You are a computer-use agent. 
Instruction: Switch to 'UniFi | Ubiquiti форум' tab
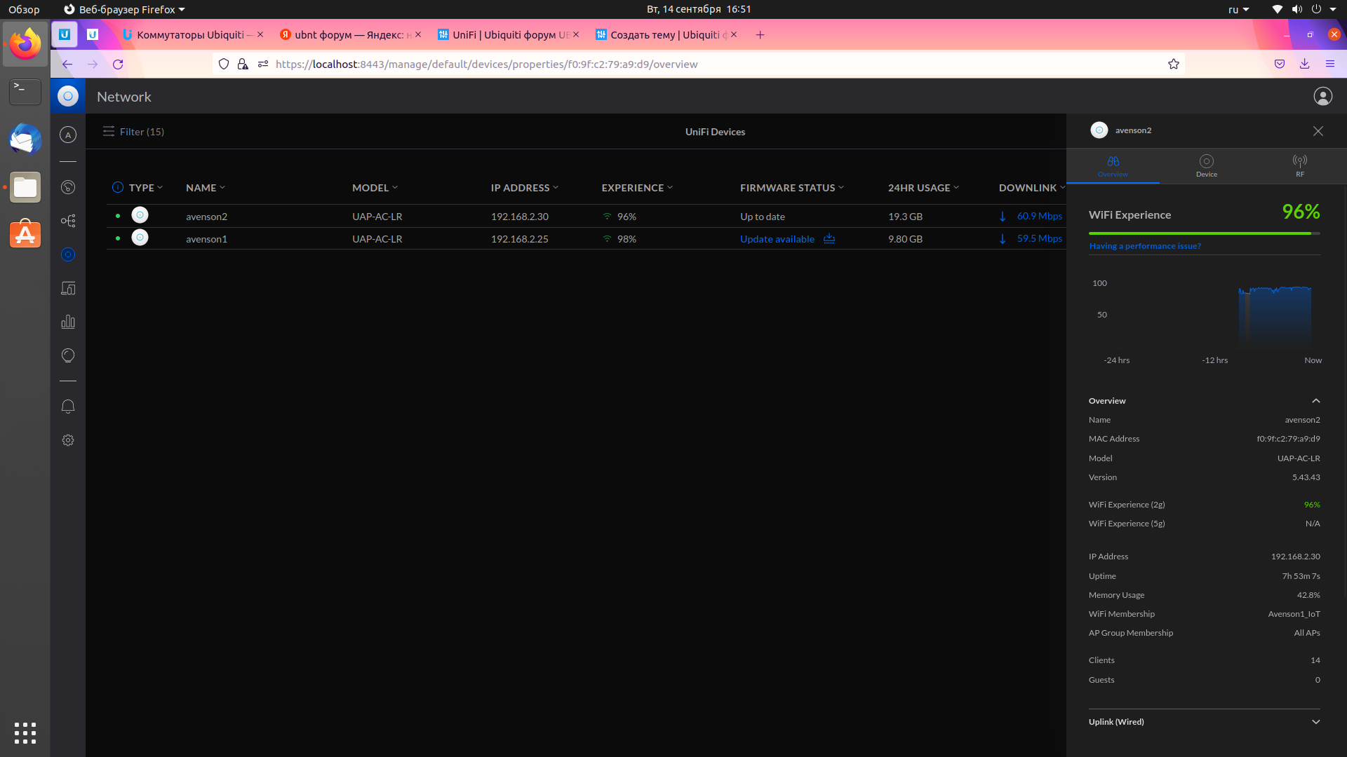508,34
